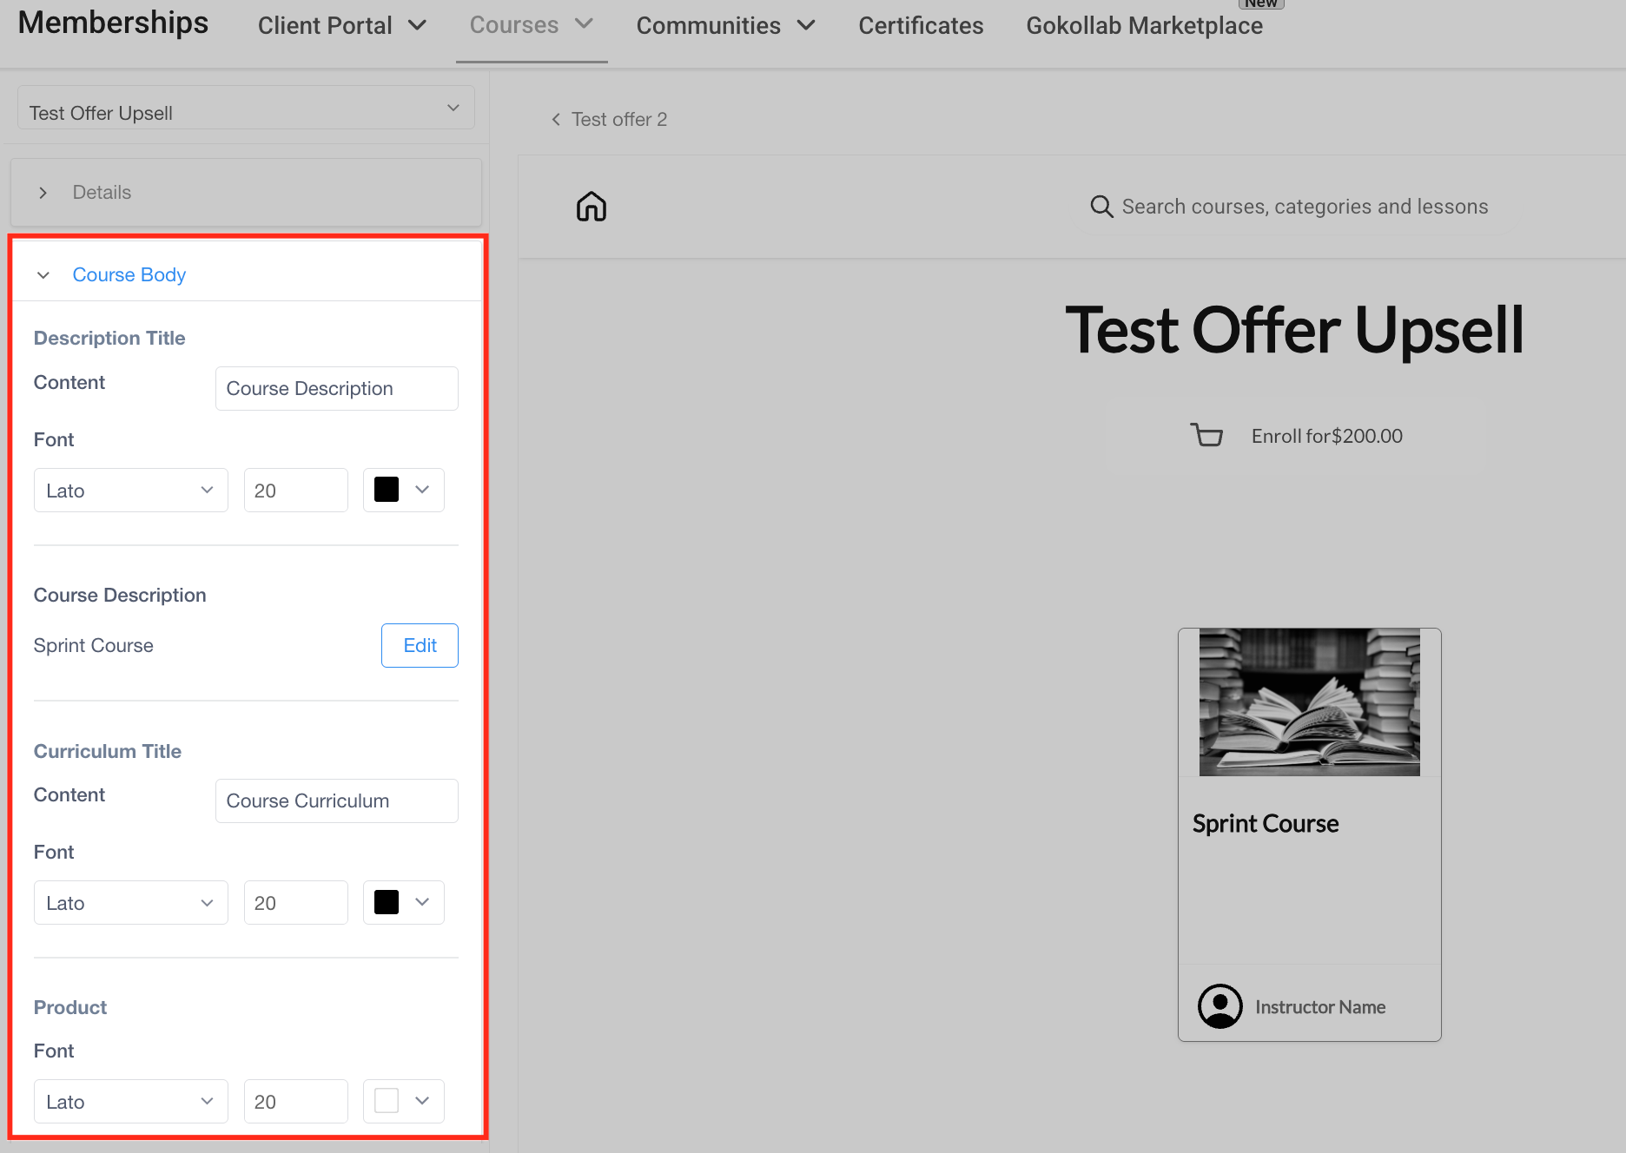
Task: Click the Course Description heading
Action: click(x=120, y=595)
